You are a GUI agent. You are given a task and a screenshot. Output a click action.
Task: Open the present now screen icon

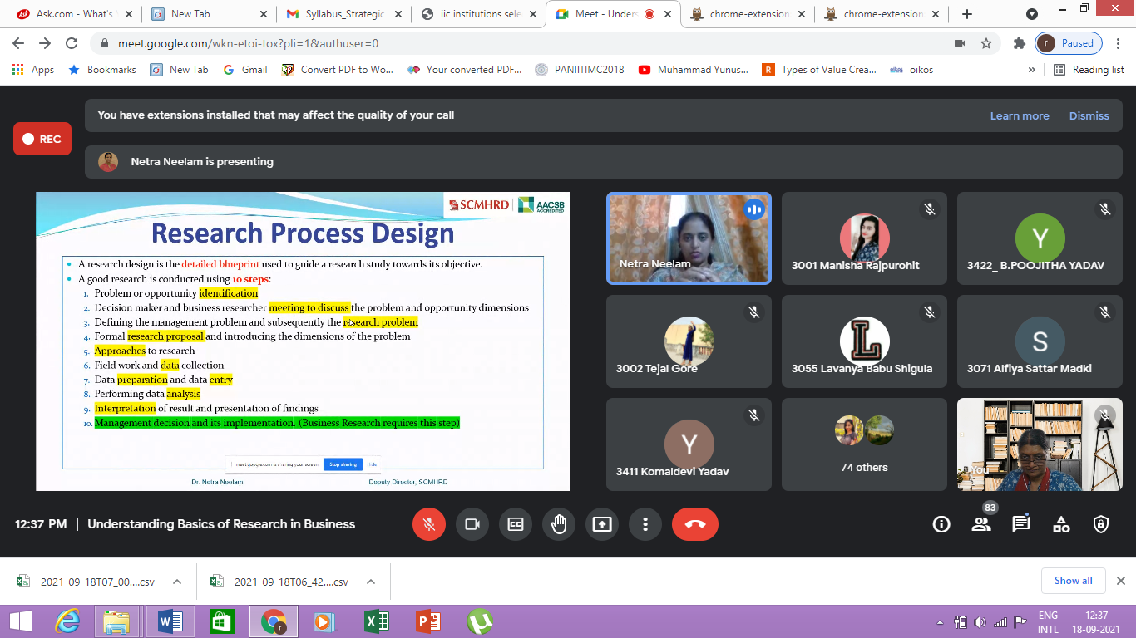(x=602, y=524)
